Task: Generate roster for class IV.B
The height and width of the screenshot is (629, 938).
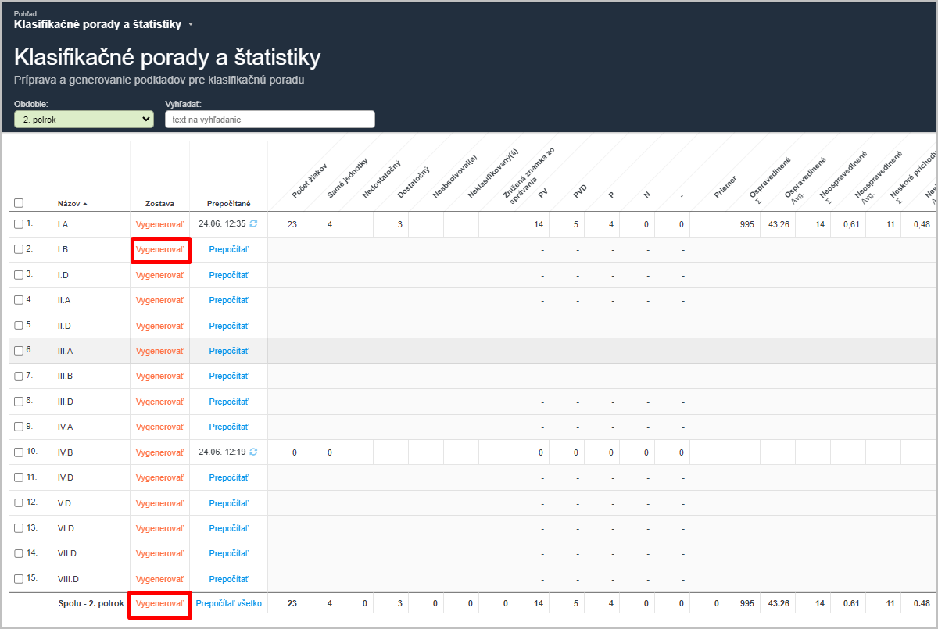Action: coord(159,452)
